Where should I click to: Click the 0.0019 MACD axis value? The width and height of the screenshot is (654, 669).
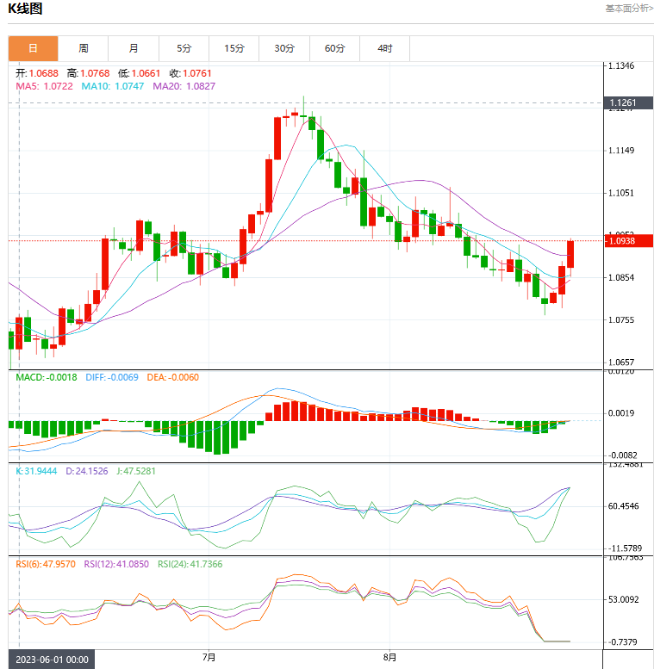coord(621,413)
